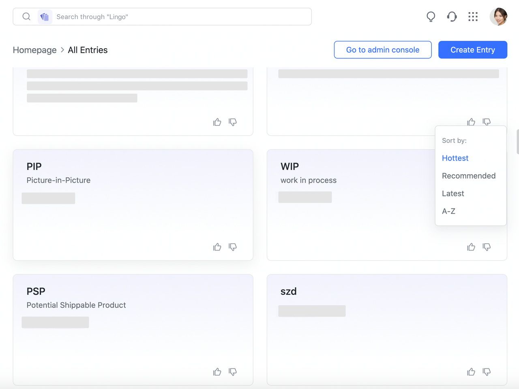Sort entries by Recommended
519x389 pixels.
click(x=468, y=176)
